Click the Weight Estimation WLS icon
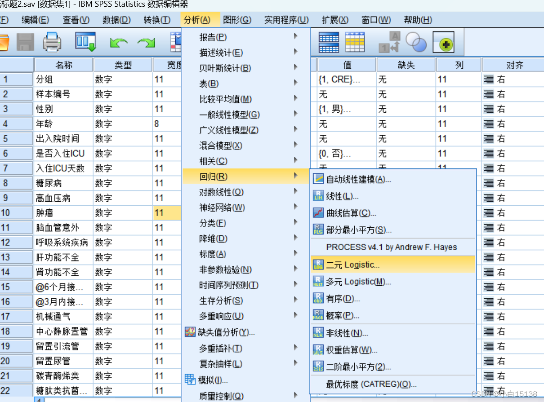Viewport: 544px width, 402px height. pos(318,350)
